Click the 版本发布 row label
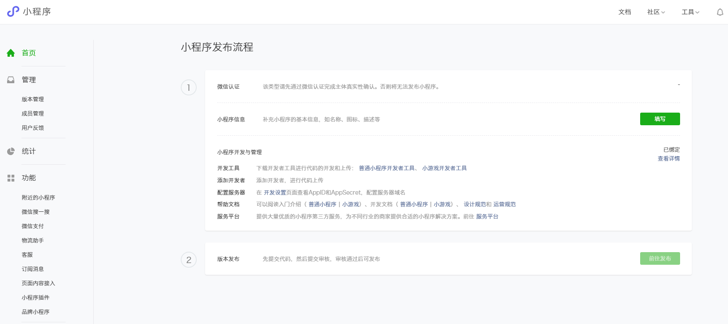 coord(228,259)
